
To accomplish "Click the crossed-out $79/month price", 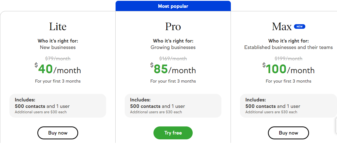I will coord(58,58).
